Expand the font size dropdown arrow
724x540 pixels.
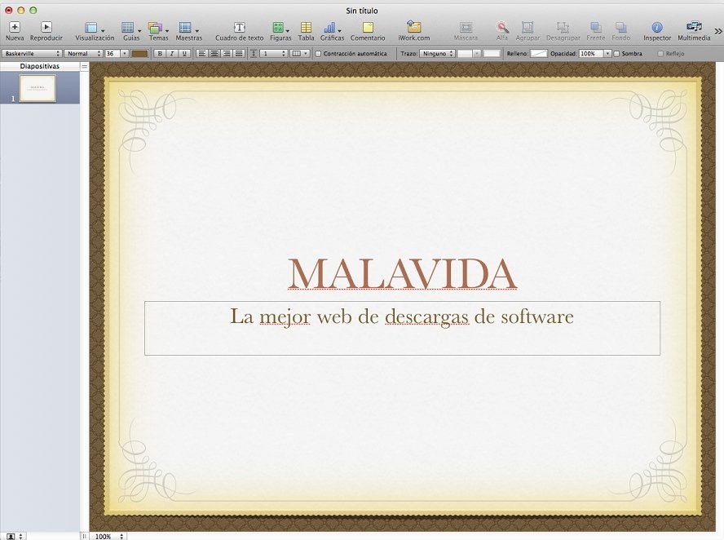124,54
